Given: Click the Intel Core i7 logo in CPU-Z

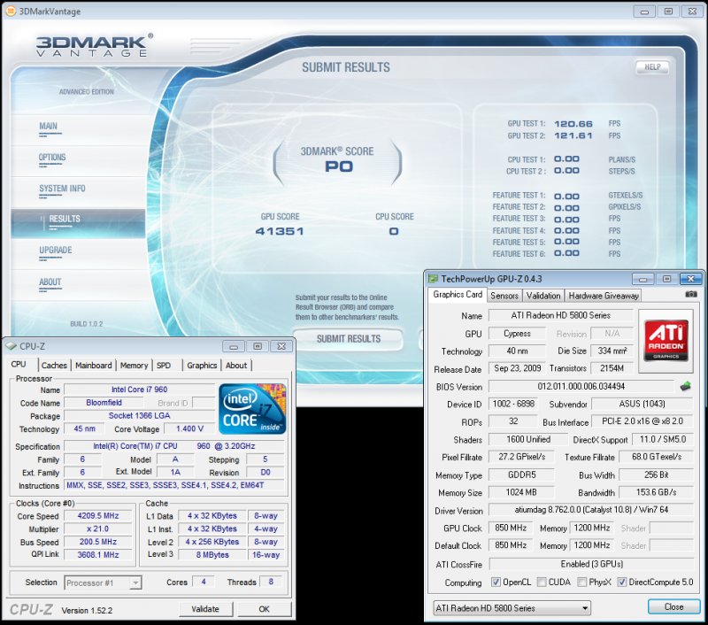Looking at the screenshot, I should point(252,408).
